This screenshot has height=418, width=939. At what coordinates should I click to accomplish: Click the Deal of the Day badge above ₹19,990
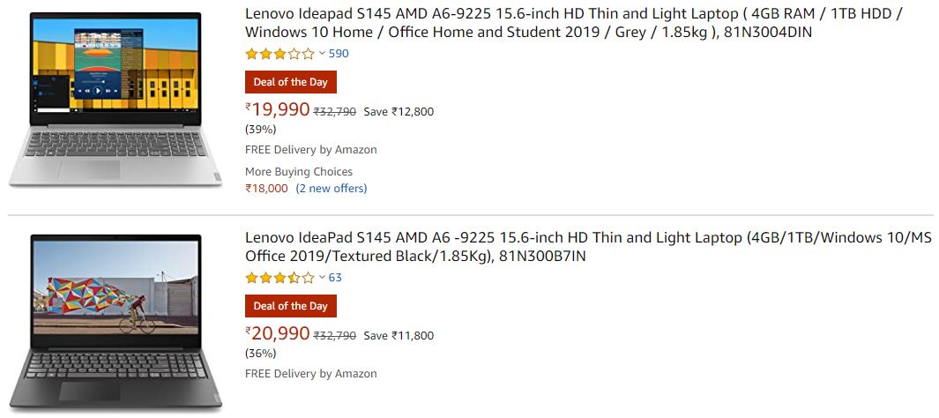(x=290, y=82)
